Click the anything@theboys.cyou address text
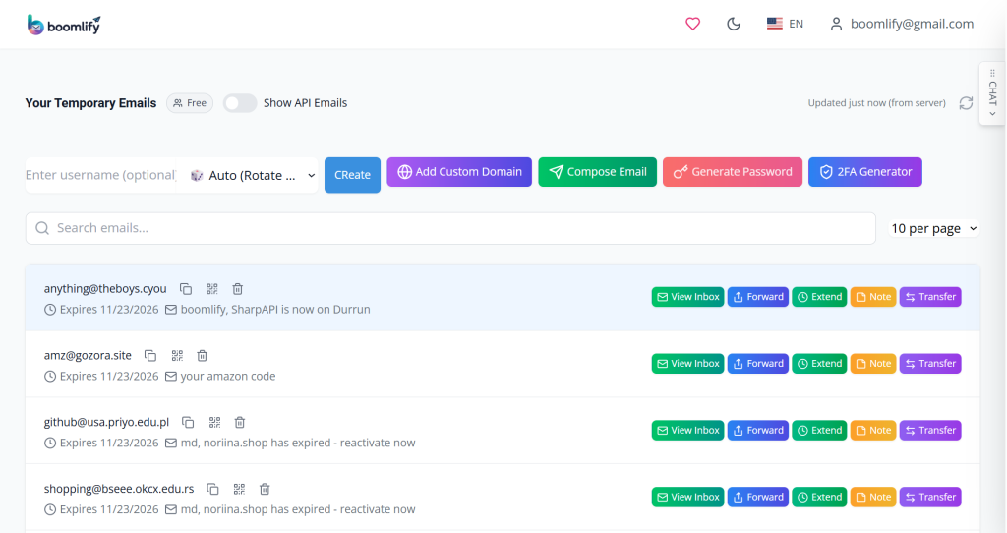 105,289
